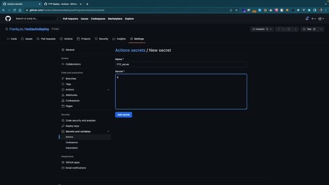Image resolution: width=329 pixels, height=185 pixels.
Task: Go to the browser home icon
Action: (x=20, y=10)
